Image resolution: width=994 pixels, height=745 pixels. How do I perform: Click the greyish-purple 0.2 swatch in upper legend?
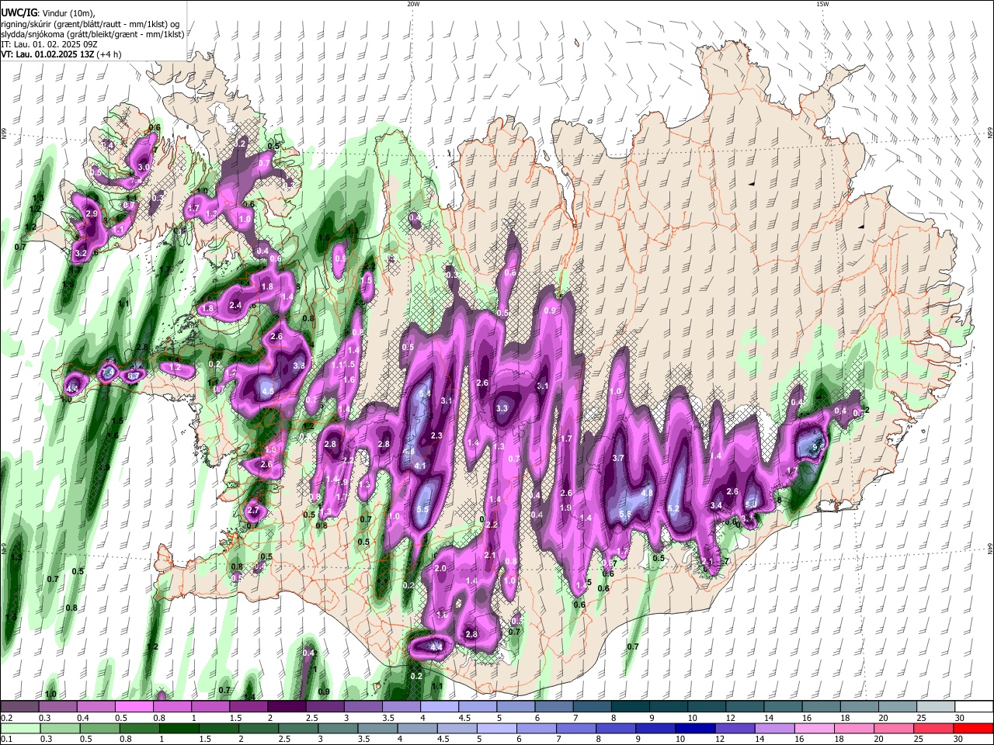19,707
